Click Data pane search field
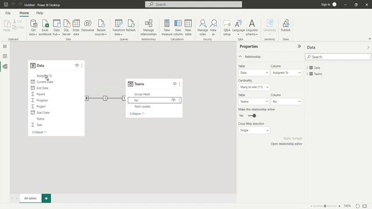Viewport: 372px width, 209px height. point(338,57)
